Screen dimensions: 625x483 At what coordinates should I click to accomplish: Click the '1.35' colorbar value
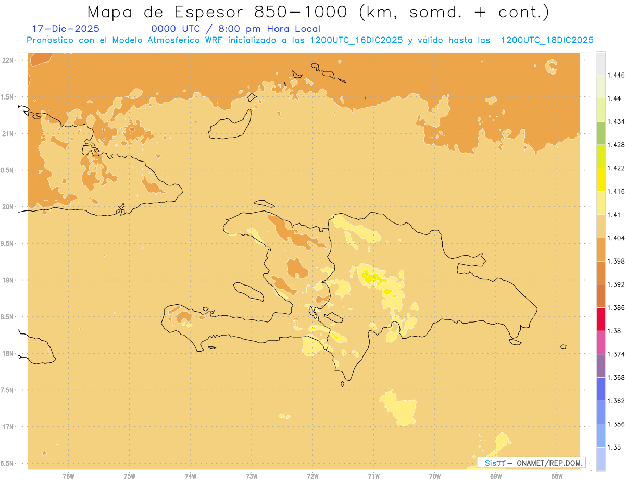615,448
